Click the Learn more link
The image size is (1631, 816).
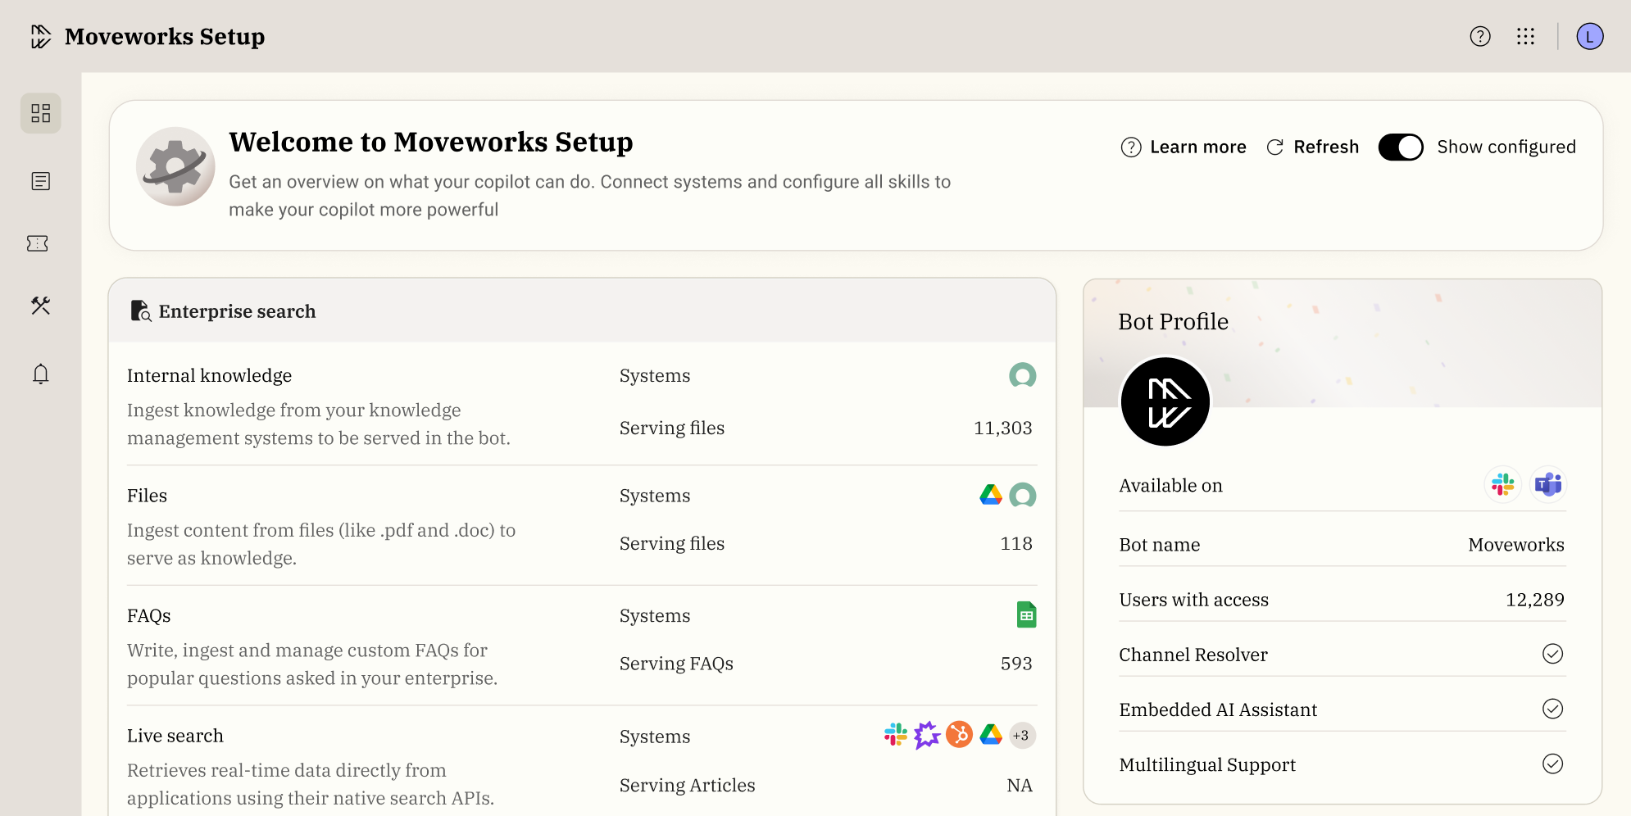click(x=1183, y=147)
